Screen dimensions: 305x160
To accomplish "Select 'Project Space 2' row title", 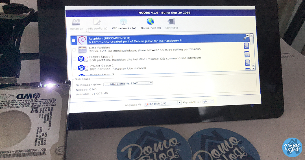I will pos(102,66).
